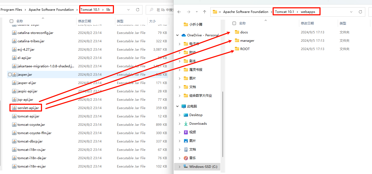
Task: Sort lib files by 类型 column
Action: [120, 21]
